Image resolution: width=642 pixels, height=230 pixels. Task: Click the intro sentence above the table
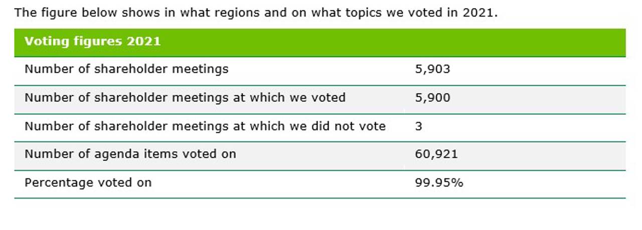pyautogui.click(x=256, y=12)
